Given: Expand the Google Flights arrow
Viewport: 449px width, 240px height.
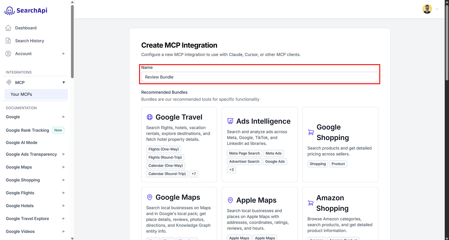Looking at the screenshot, I should [x=64, y=193].
